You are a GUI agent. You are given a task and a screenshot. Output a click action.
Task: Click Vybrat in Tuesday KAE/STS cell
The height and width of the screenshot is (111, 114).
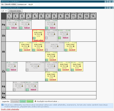[x=66, y=38]
